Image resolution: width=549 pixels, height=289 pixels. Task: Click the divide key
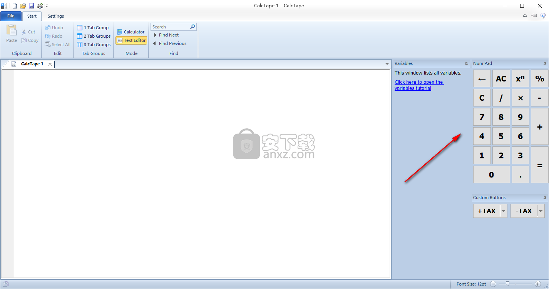[x=501, y=98]
